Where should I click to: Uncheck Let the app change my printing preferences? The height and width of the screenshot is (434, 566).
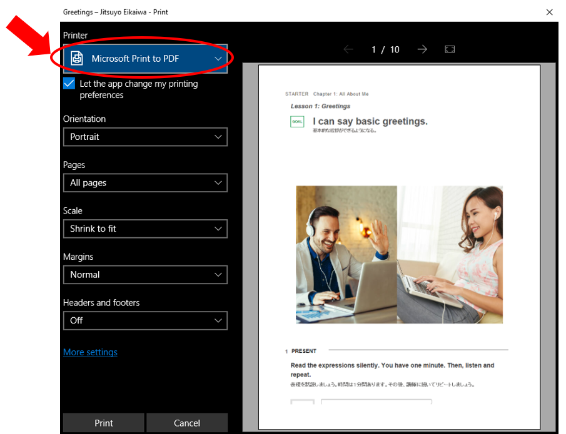(69, 83)
